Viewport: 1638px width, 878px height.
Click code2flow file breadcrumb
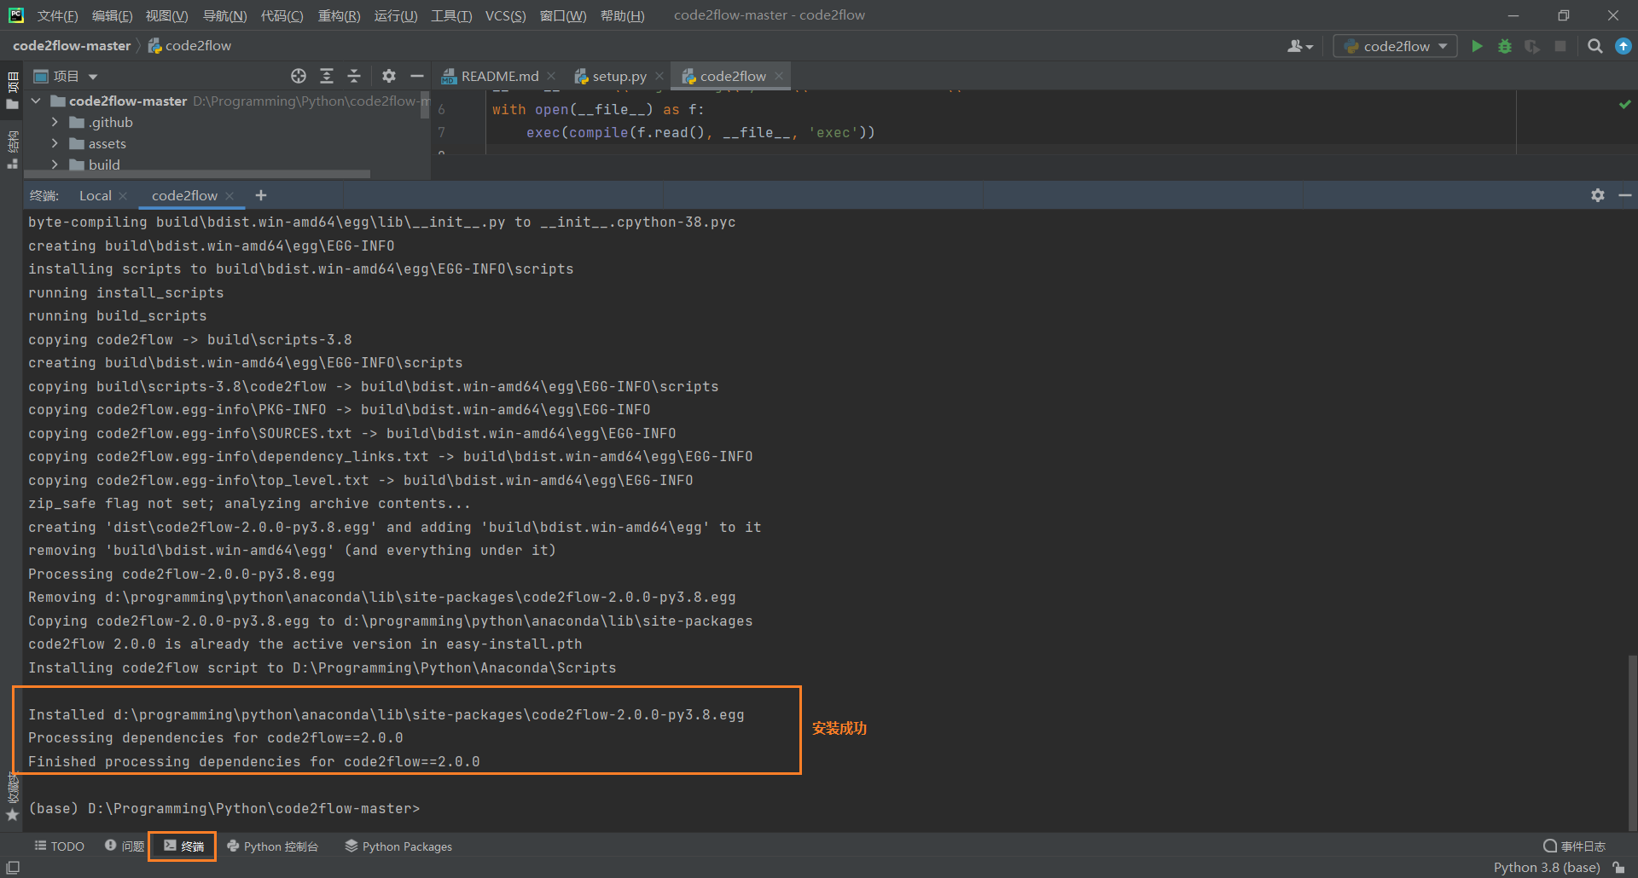click(189, 46)
